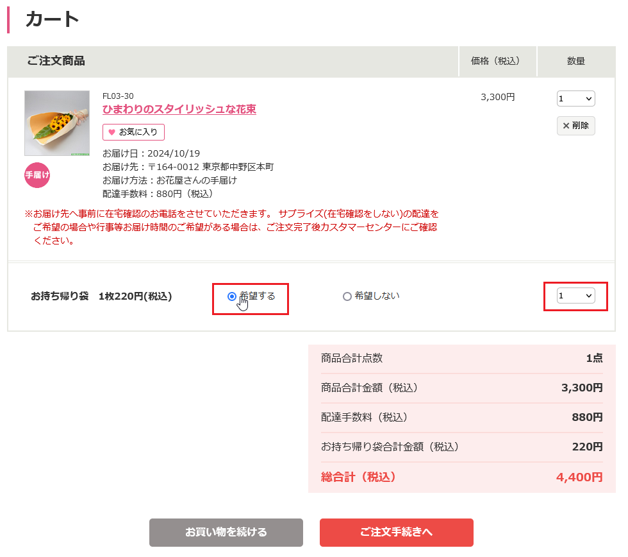The width and height of the screenshot is (628, 557).
Task: Click the heart icon in お気に入り button
Action: point(112,132)
